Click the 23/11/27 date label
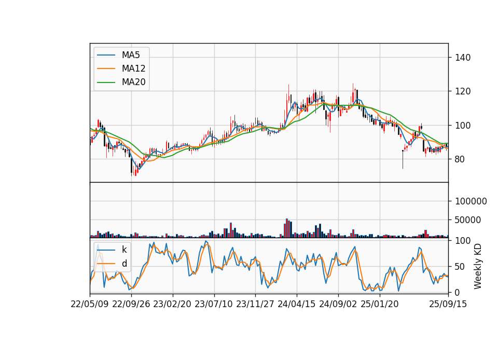 click(255, 305)
